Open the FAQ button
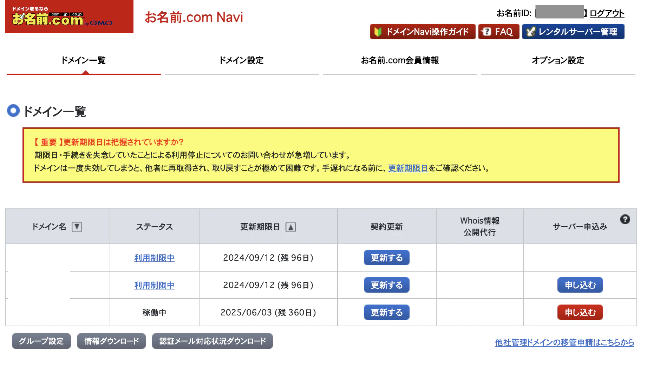The height and width of the screenshot is (367, 647). pos(499,32)
